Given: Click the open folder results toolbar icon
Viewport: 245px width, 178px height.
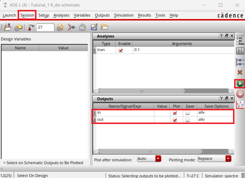Looking at the screenshot, I should 104,27.
